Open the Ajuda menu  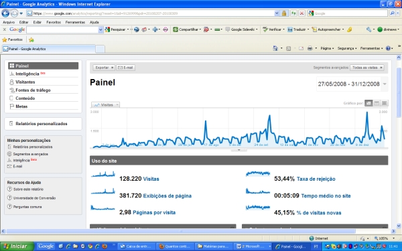[94, 22]
